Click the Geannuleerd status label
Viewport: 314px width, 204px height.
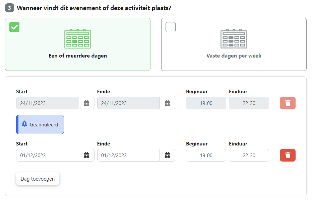coord(44,125)
